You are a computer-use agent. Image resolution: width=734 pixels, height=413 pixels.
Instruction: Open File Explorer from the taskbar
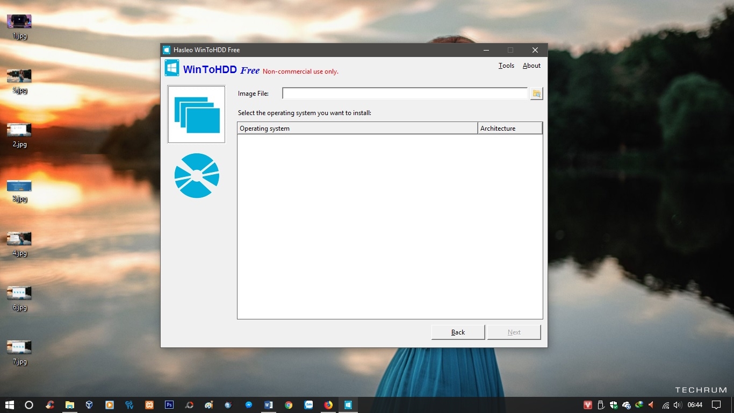coord(70,405)
